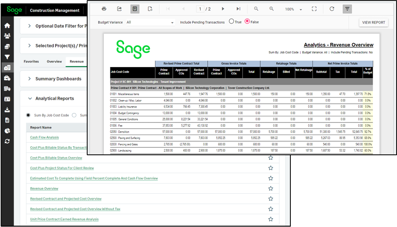The image size is (397, 227).
Task: Click the Sage logo in header
Action: [x=15, y=10]
